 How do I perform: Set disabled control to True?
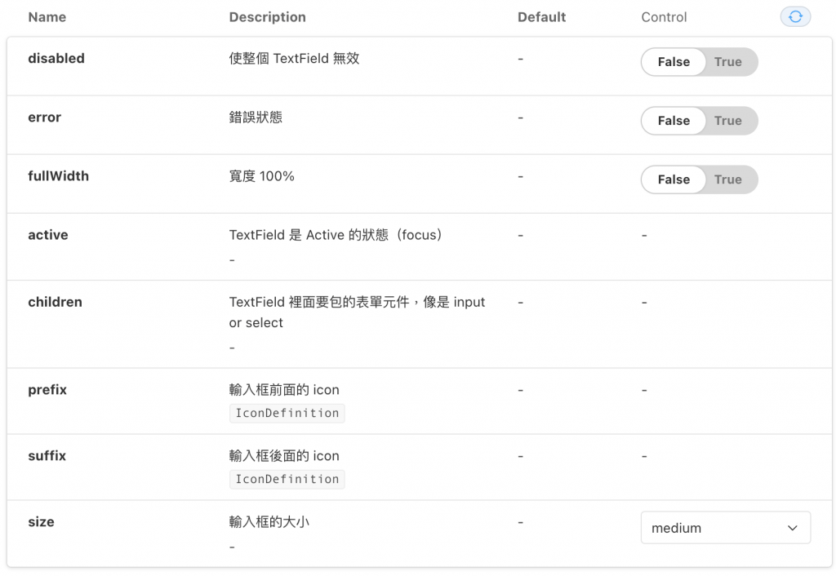click(727, 62)
